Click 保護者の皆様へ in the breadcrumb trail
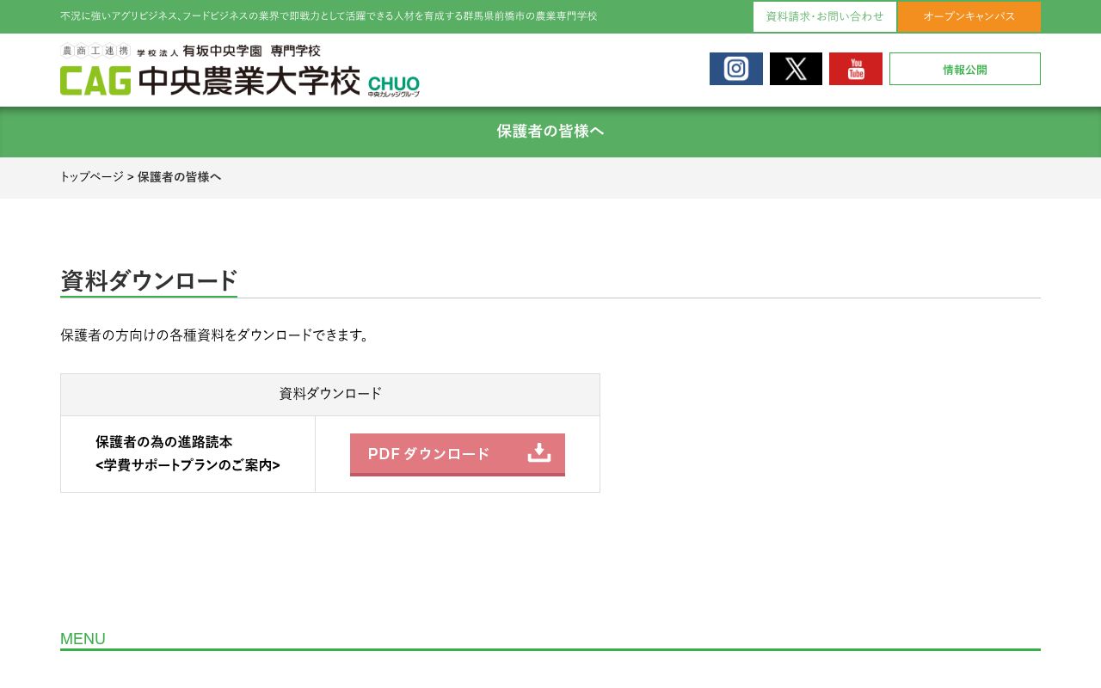 [180, 177]
